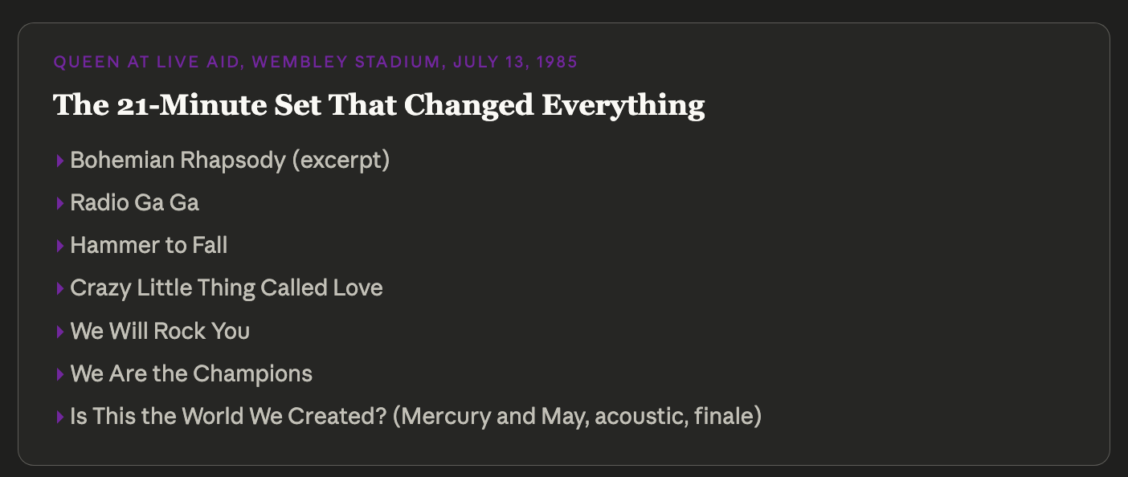
Task: Select the We Will Rock You entry
Action: point(160,331)
